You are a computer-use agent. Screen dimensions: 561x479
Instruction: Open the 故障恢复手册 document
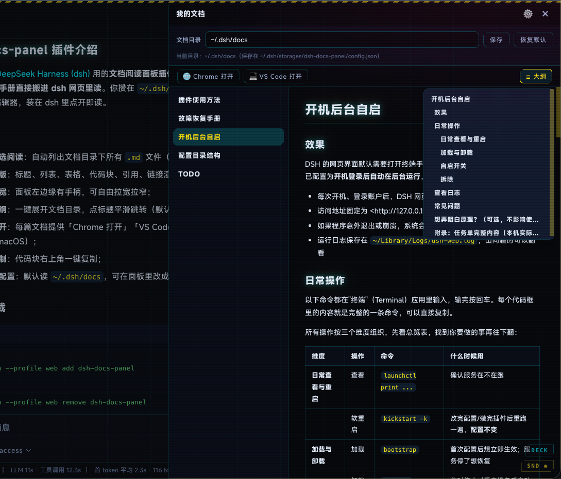(x=228, y=118)
